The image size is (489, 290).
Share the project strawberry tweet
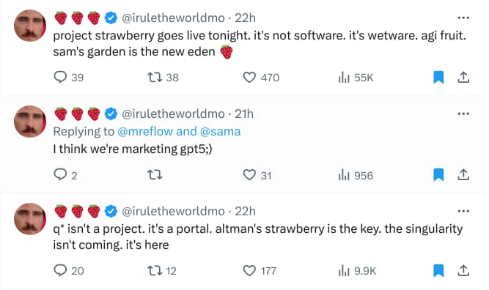pos(463,77)
